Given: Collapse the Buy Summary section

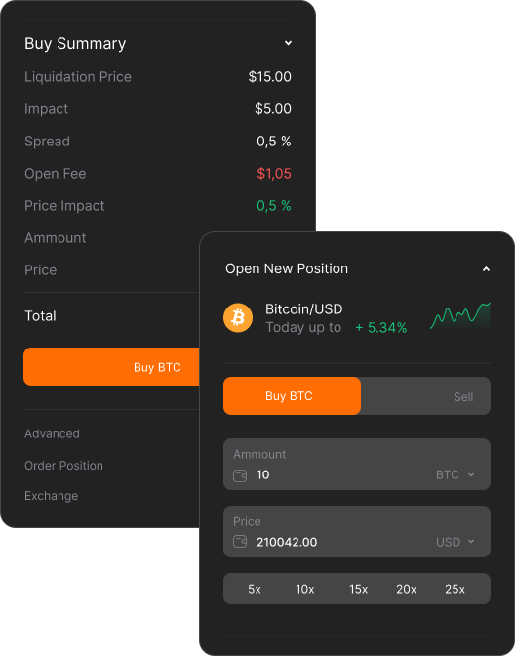Looking at the screenshot, I should coord(288,43).
